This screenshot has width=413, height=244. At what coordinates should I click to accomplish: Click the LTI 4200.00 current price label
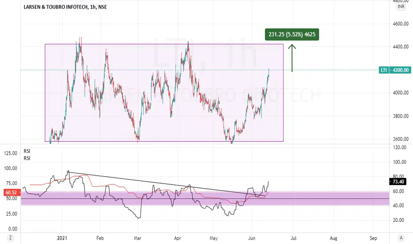click(395, 70)
